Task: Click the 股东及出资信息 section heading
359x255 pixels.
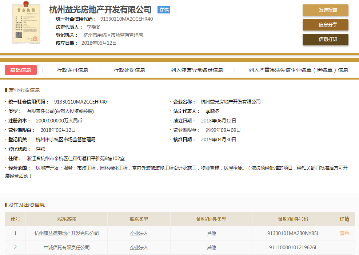Action: click(27, 205)
